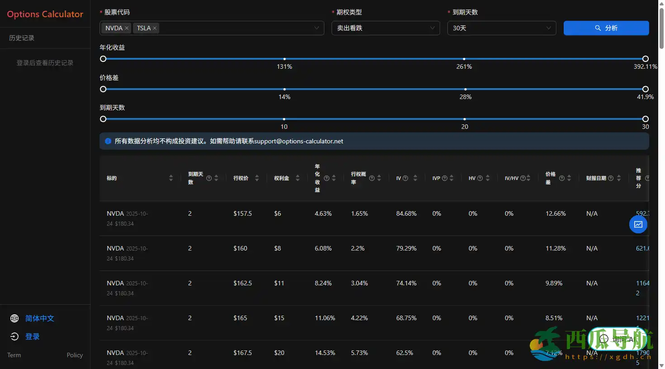Click the help icon beside IVP header
Image resolution: width=665 pixels, height=369 pixels.
(x=445, y=178)
